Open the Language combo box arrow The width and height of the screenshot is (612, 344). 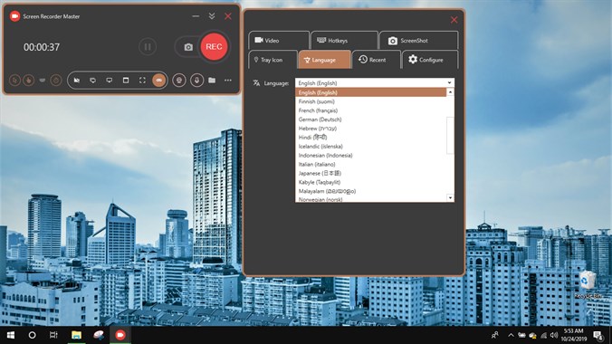tap(449, 82)
